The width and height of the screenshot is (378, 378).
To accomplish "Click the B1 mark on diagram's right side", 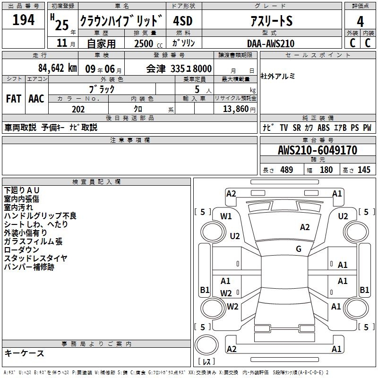I will [x=364, y=290].
